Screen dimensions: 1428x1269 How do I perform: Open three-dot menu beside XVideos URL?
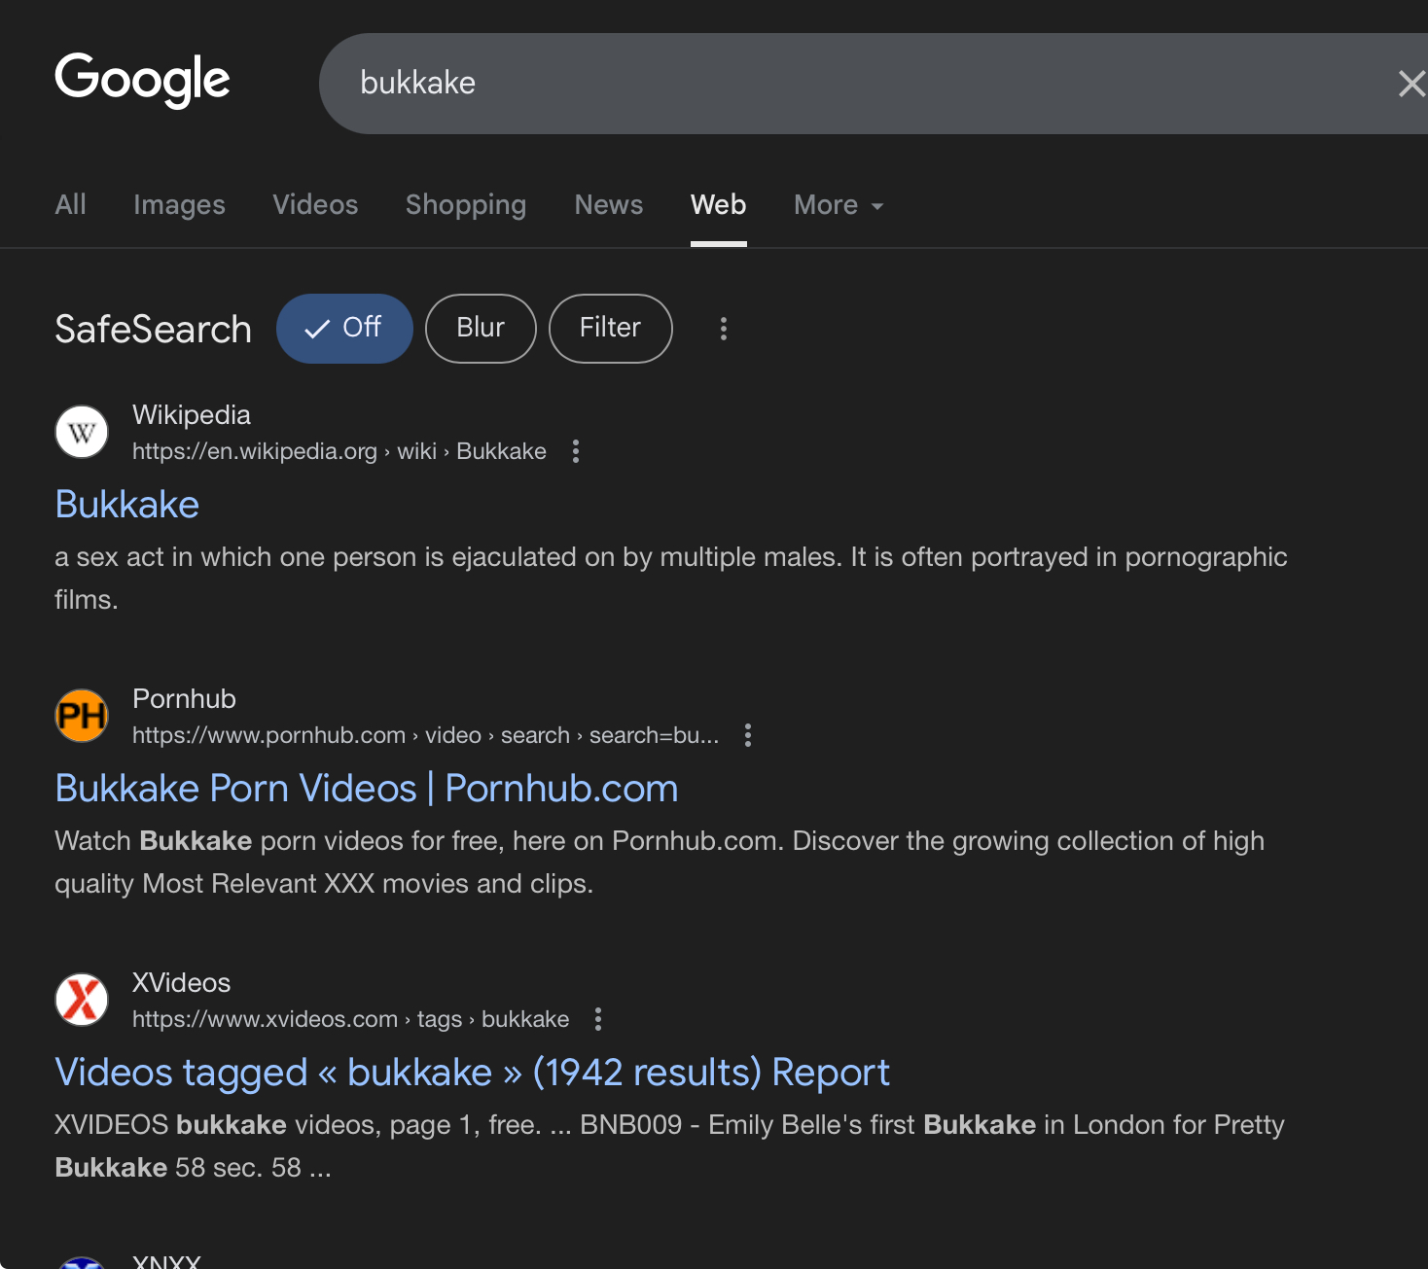pyautogui.click(x=598, y=1019)
